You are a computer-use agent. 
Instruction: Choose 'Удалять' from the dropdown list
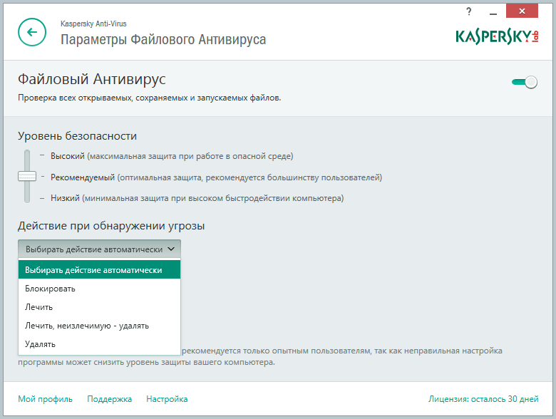pyautogui.click(x=99, y=344)
